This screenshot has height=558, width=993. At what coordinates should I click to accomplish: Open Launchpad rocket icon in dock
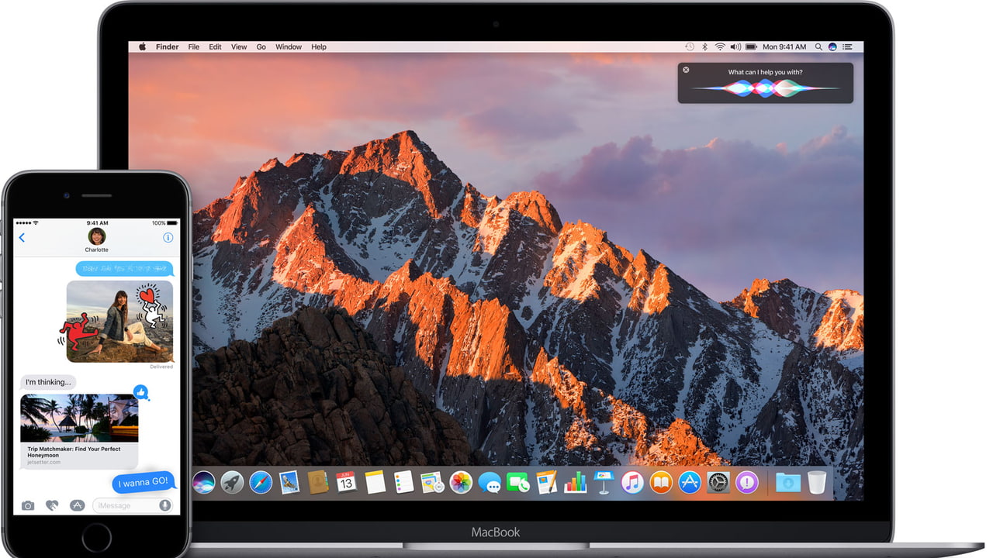pyautogui.click(x=232, y=483)
